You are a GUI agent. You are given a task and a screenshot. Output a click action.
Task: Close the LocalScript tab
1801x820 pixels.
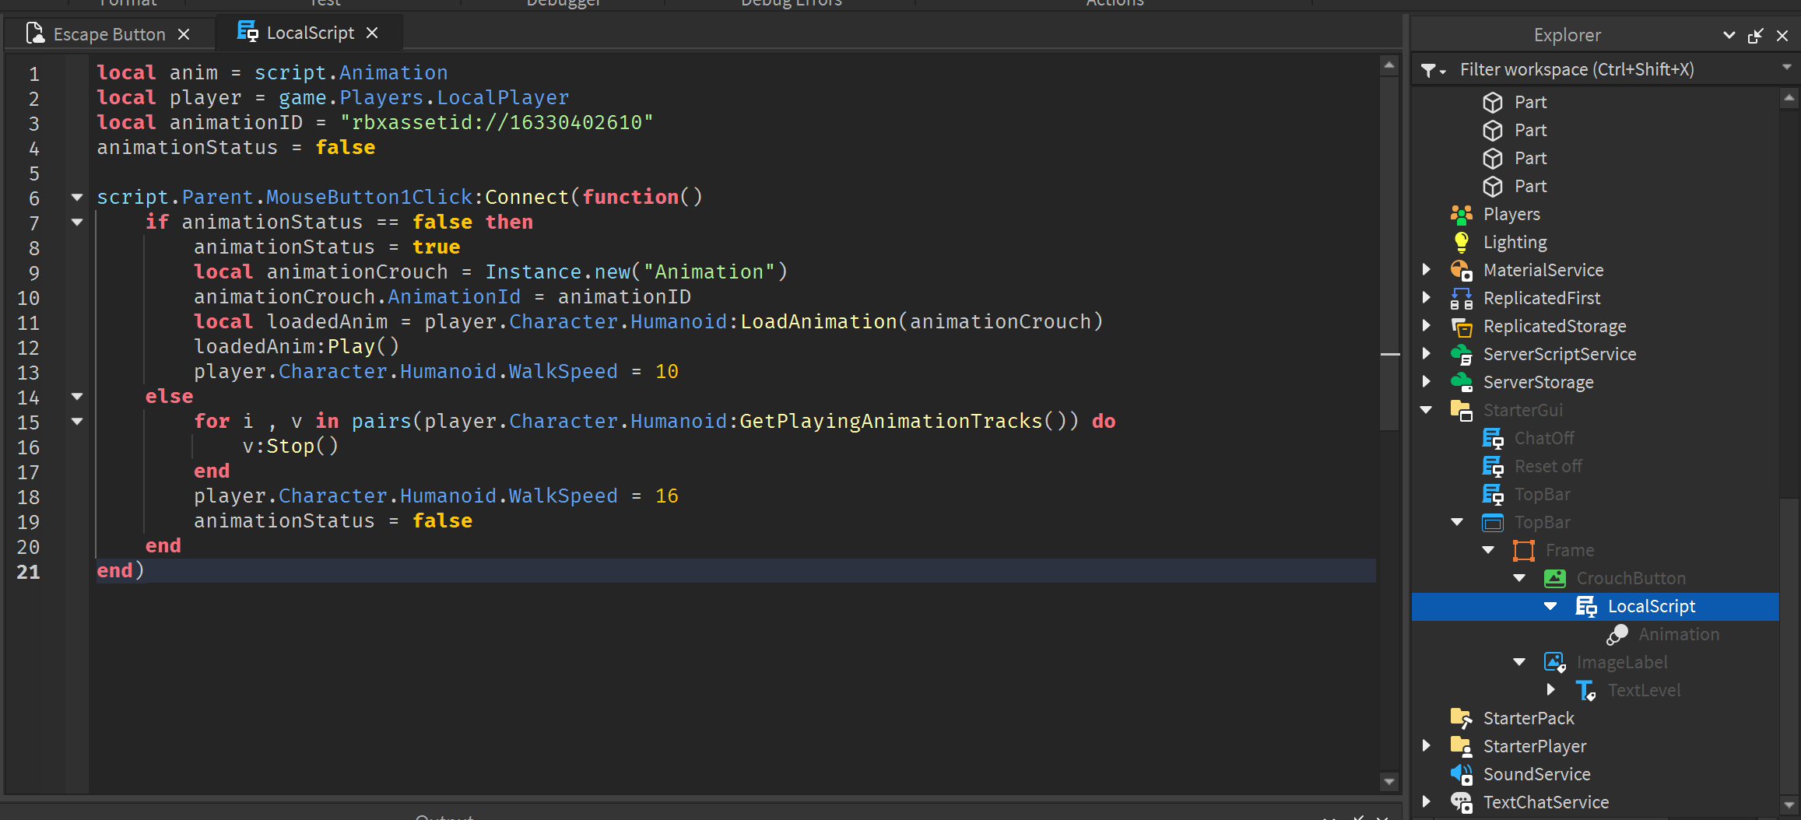tap(372, 33)
